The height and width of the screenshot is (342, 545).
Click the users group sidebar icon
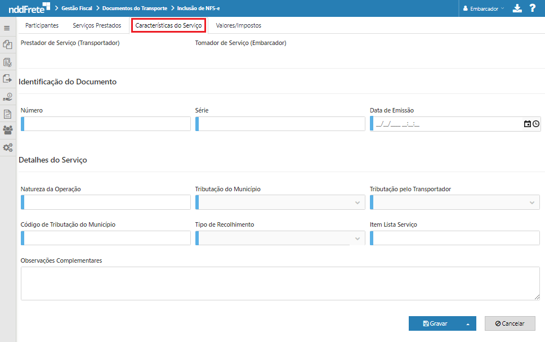[x=7, y=130]
